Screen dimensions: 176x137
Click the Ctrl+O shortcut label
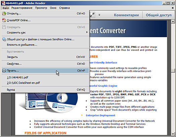tap(81, 13)
